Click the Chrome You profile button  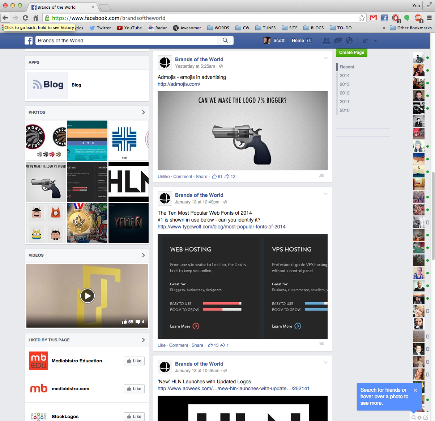pyautogui.click(x=416, y=5)
